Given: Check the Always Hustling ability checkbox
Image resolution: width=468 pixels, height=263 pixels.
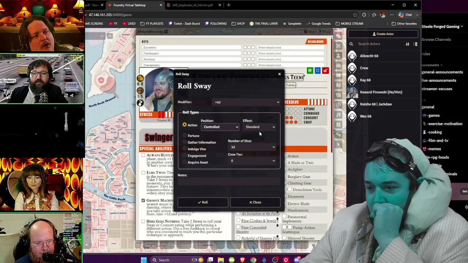Looking at the screenshot, I should tap(143, 155).
